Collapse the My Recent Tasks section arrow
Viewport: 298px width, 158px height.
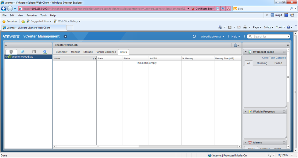coord(246,52)
